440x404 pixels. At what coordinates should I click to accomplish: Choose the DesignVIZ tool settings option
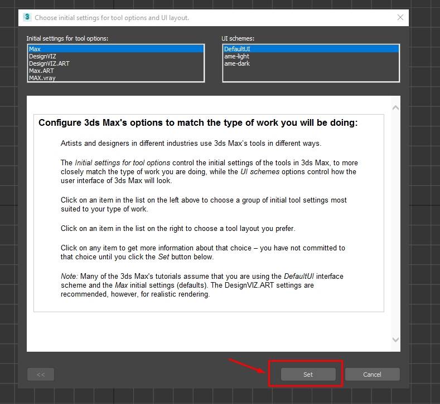pos(42,56)
